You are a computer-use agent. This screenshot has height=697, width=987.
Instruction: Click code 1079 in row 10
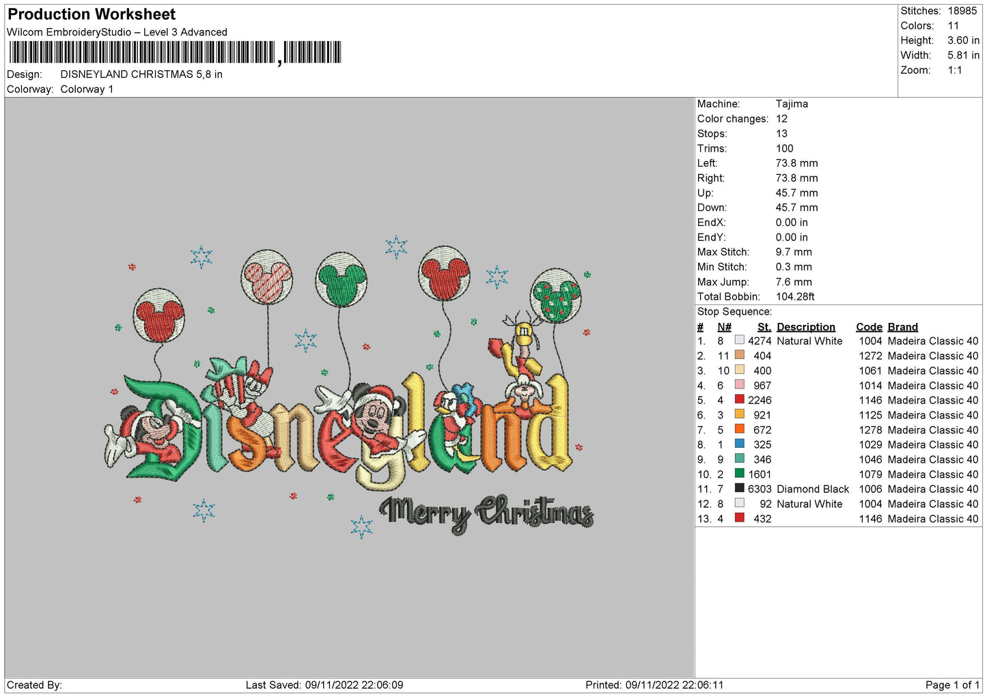870,474
